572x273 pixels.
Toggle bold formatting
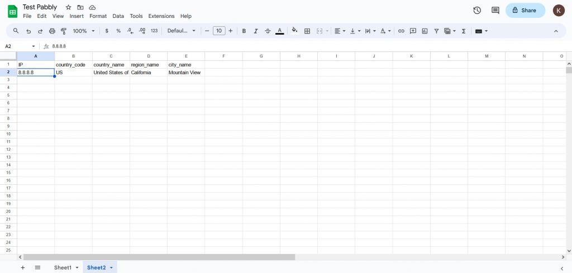pyautogui.click(x=244, y=31)
